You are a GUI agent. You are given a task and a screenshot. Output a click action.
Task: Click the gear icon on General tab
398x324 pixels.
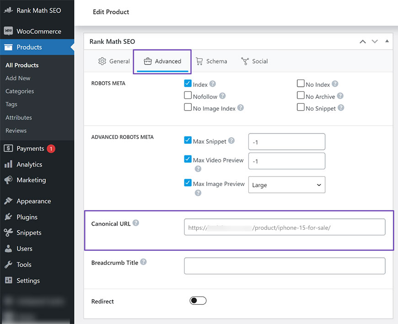(102, 61)
